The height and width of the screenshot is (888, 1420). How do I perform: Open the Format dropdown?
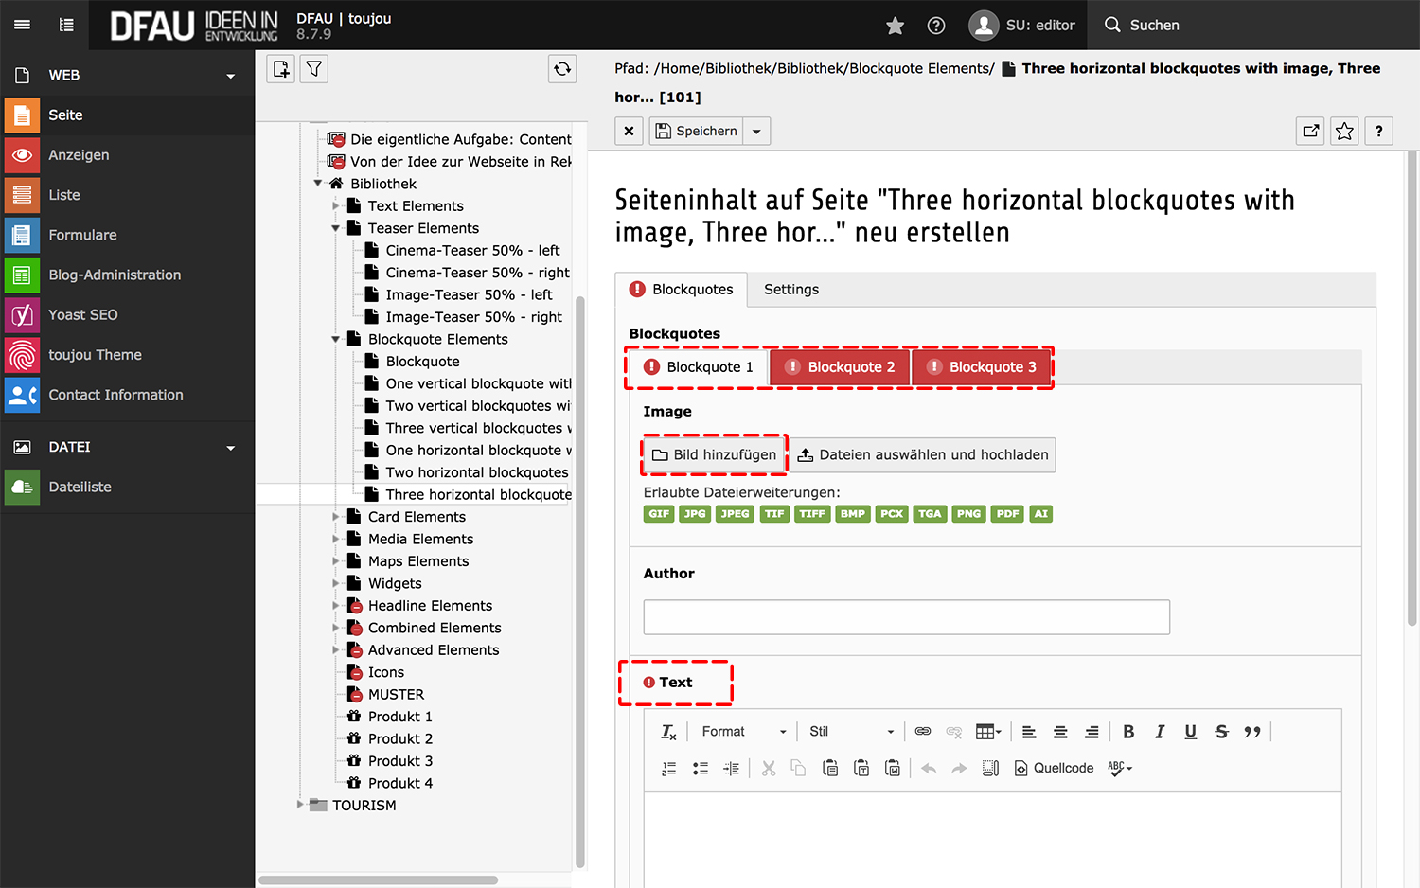(742, 732)
